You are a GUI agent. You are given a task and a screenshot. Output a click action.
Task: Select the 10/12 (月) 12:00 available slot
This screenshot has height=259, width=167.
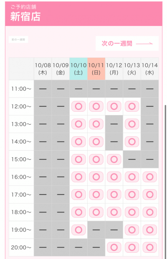(114, 106)
